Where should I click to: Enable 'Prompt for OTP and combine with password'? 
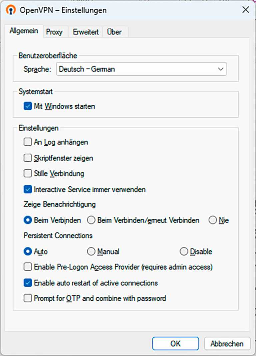[28, 298]
